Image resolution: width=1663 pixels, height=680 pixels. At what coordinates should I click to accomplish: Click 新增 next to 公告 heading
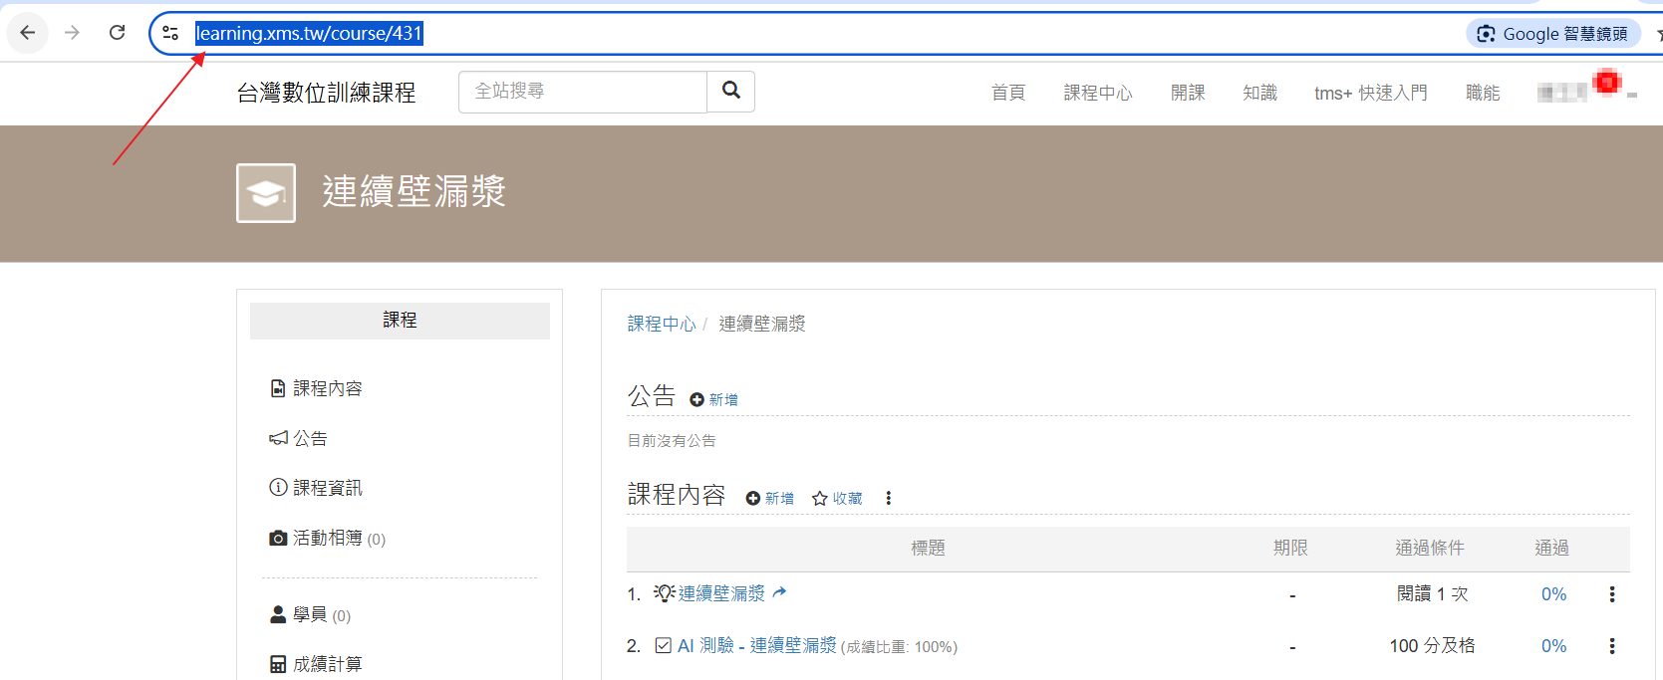pyautogui.click(x=714, y=399)
